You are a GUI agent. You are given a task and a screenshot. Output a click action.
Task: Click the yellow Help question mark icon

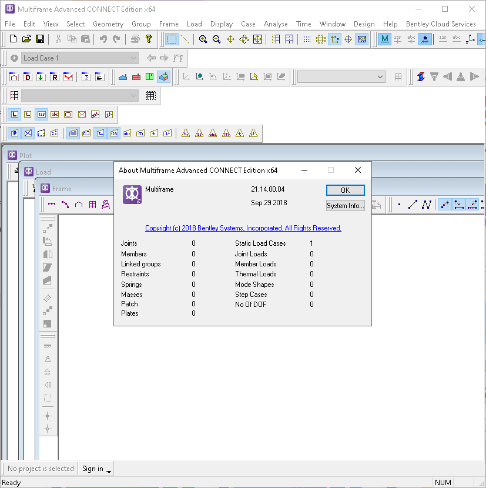point(149,39)
